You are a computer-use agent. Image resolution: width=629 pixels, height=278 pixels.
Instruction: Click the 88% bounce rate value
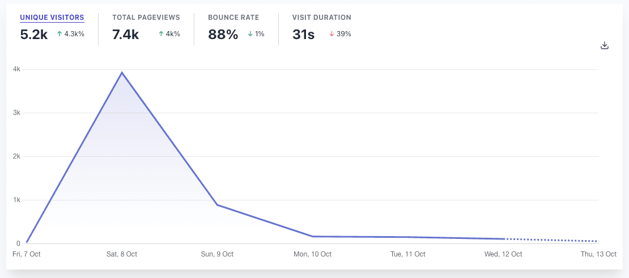pos(223,35)
